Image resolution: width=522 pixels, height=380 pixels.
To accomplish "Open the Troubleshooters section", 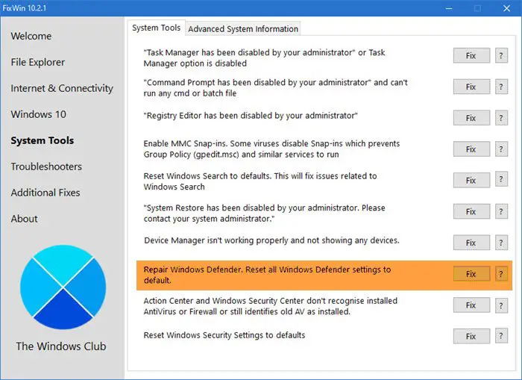I will (46, 166).
